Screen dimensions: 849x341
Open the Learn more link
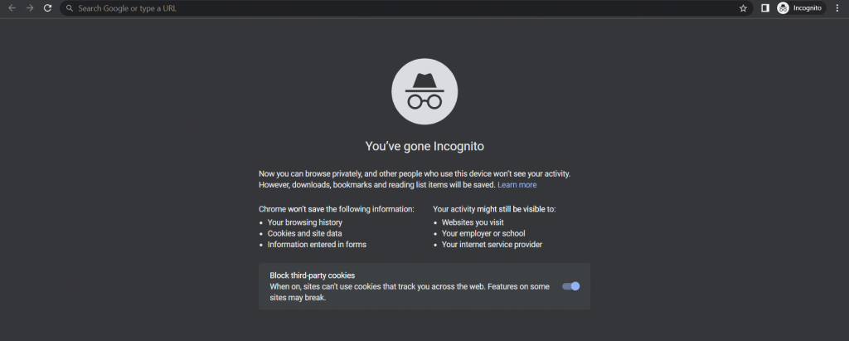click(x=517, y=185)
